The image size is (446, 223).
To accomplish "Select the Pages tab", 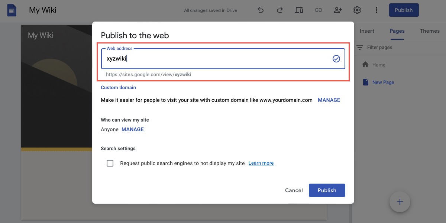I will tap(397, 31).
